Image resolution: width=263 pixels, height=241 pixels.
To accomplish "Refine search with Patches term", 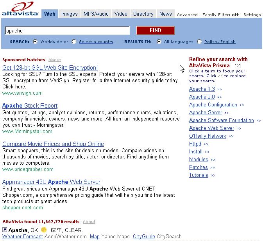I will (199, 167).
